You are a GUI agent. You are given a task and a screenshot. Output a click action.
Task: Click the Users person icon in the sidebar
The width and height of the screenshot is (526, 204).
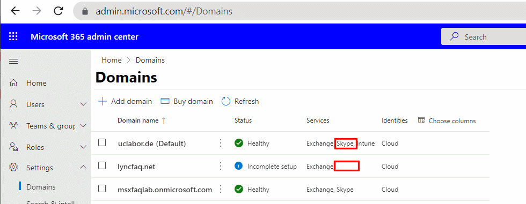tap(13, 104)
